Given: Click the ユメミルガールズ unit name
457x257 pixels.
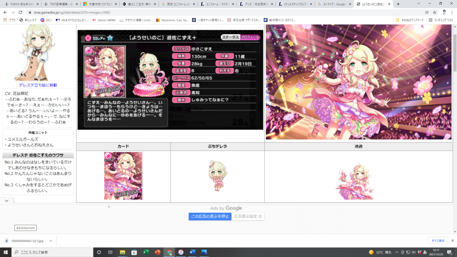Looking at the screenshot, I should tap(23, 139).
